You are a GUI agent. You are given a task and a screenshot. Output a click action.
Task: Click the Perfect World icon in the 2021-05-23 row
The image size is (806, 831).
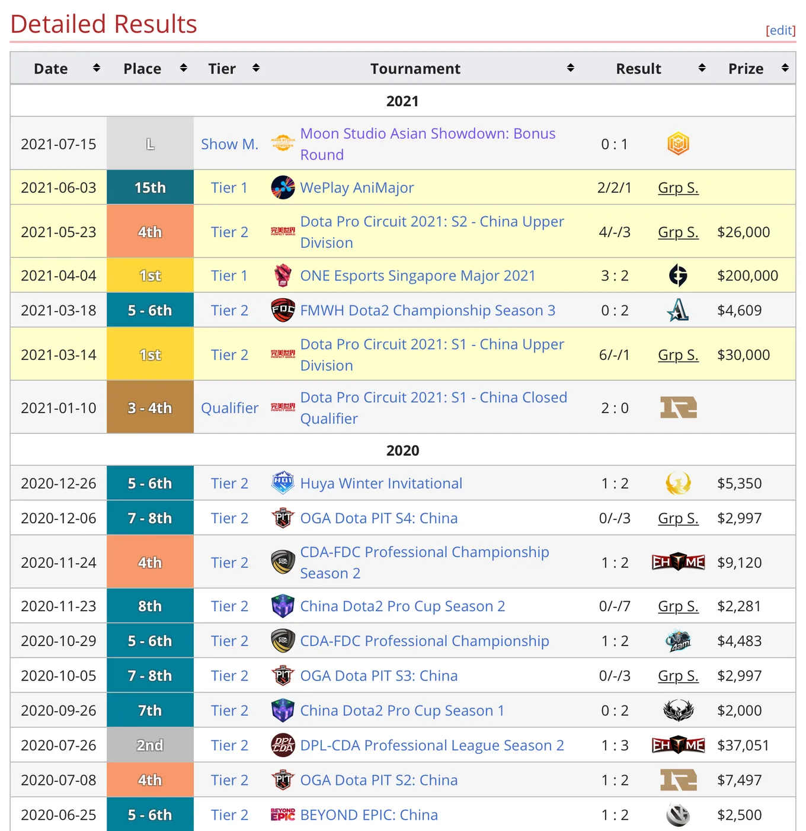283,232
